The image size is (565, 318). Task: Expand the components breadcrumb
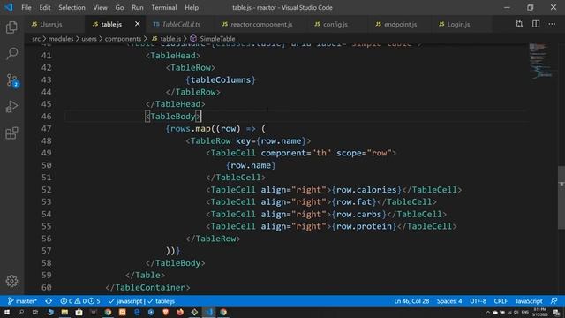123,39
